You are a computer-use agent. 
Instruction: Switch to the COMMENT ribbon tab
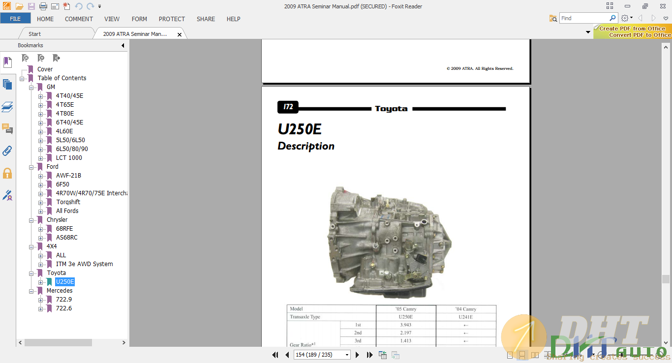tap(79, 19)
